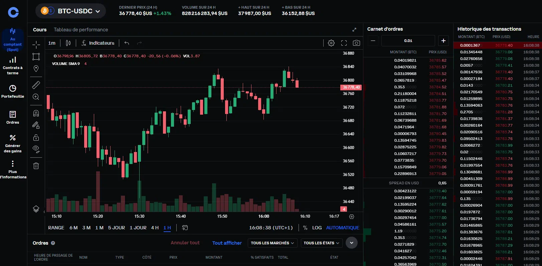Toggle lock all drawings padlock
The image size is (542, 266).
pyautogui.click(x=36, y=137)
